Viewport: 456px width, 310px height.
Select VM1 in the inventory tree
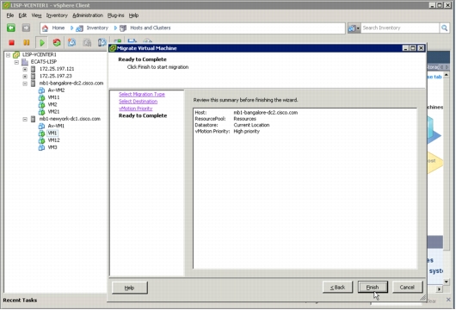tap(52, 133)
